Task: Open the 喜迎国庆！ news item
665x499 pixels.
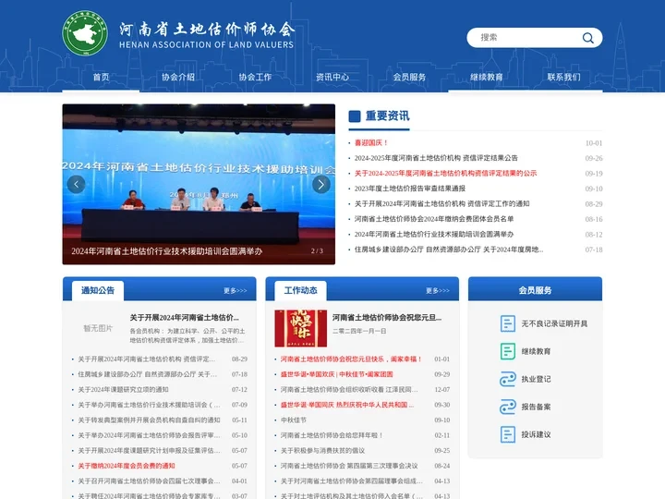Action: [x=371, y=143]
